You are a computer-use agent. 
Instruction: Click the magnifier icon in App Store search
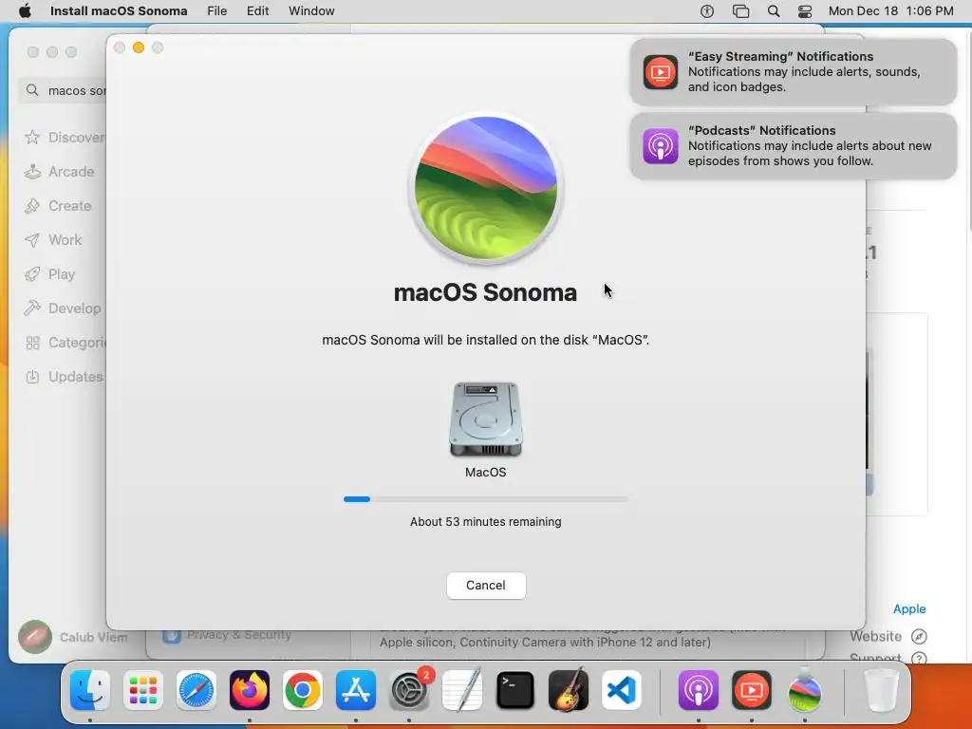pyautogui.click(x=32, y=90)
